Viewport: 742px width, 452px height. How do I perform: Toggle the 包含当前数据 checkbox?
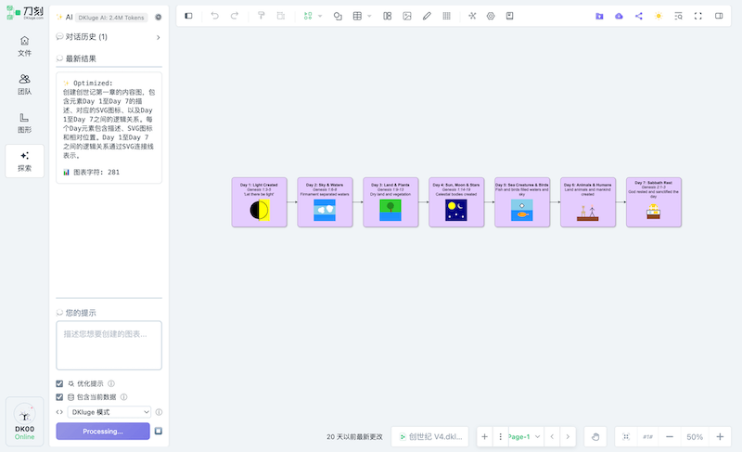tap(60, 397)
